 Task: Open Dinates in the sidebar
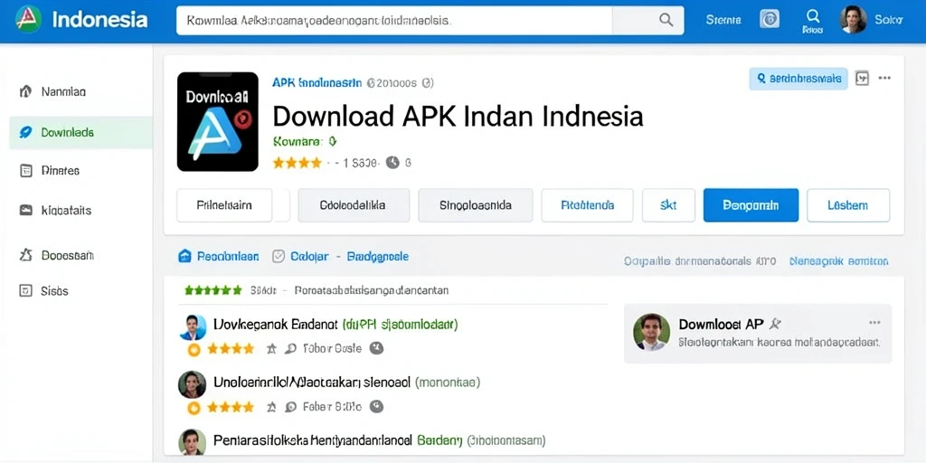click(80, 171)
